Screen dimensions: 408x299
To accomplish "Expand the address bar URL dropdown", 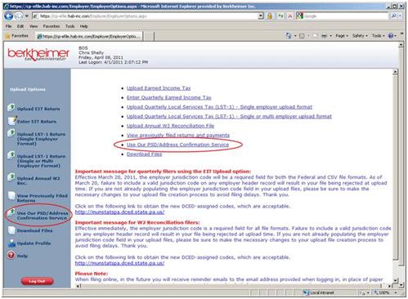I will coord(261,16).
